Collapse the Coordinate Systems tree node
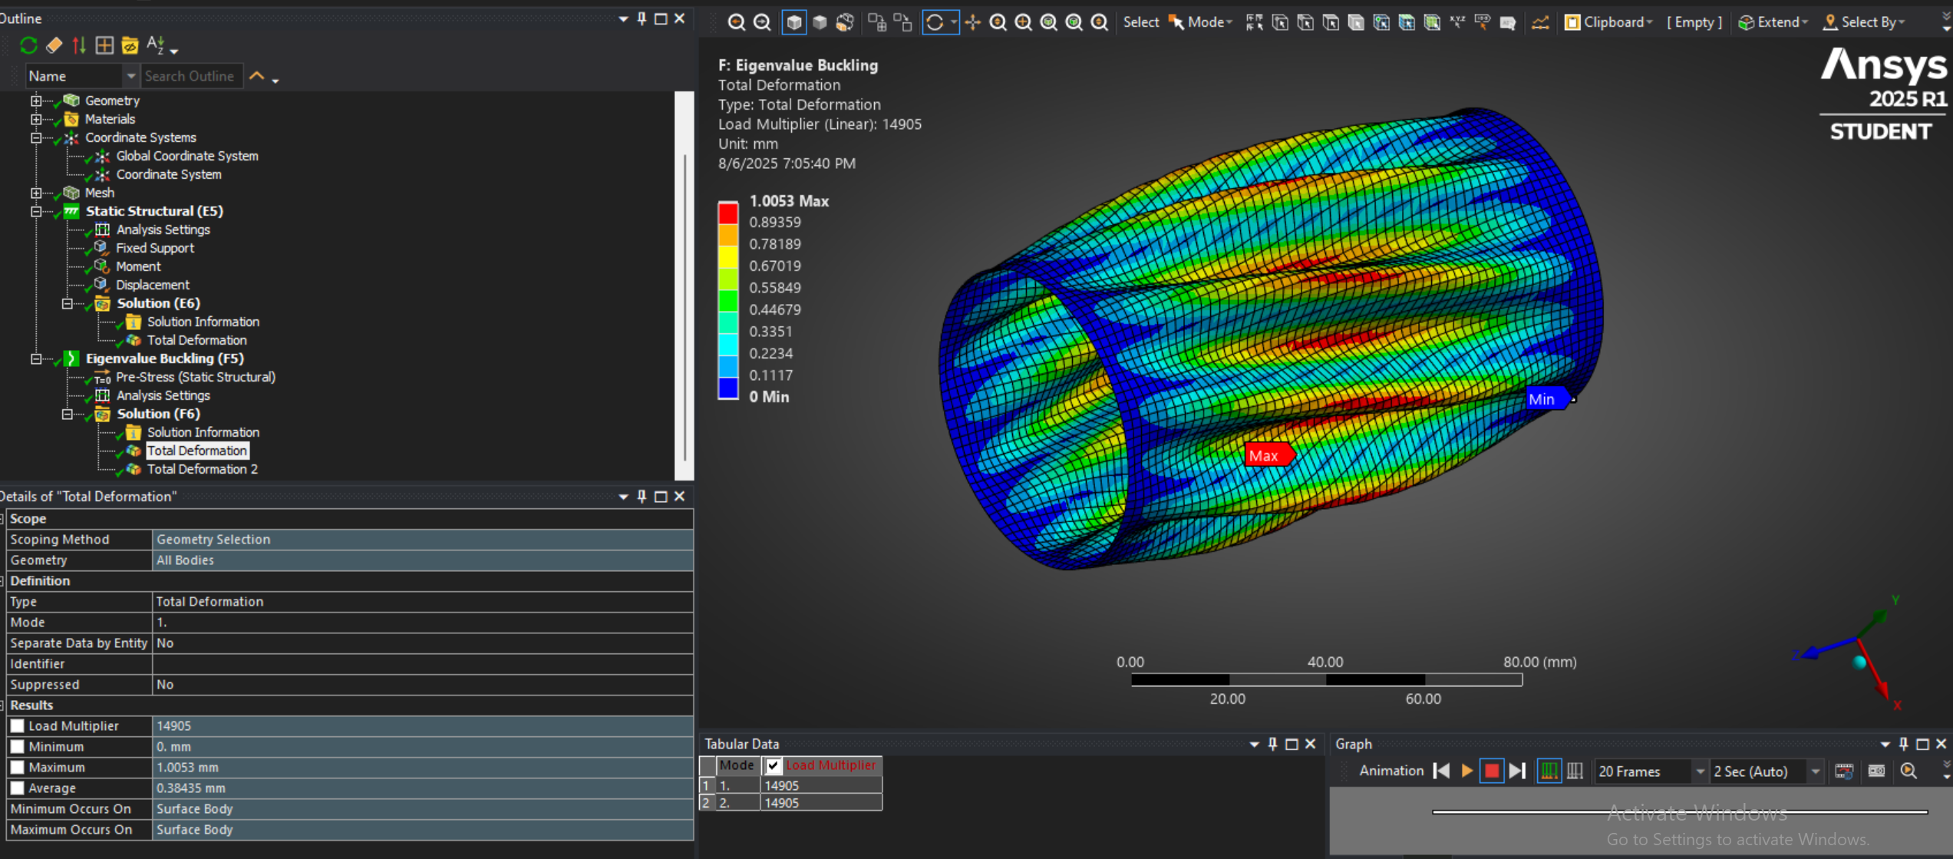1953x859 pixels. coord(36,137)
